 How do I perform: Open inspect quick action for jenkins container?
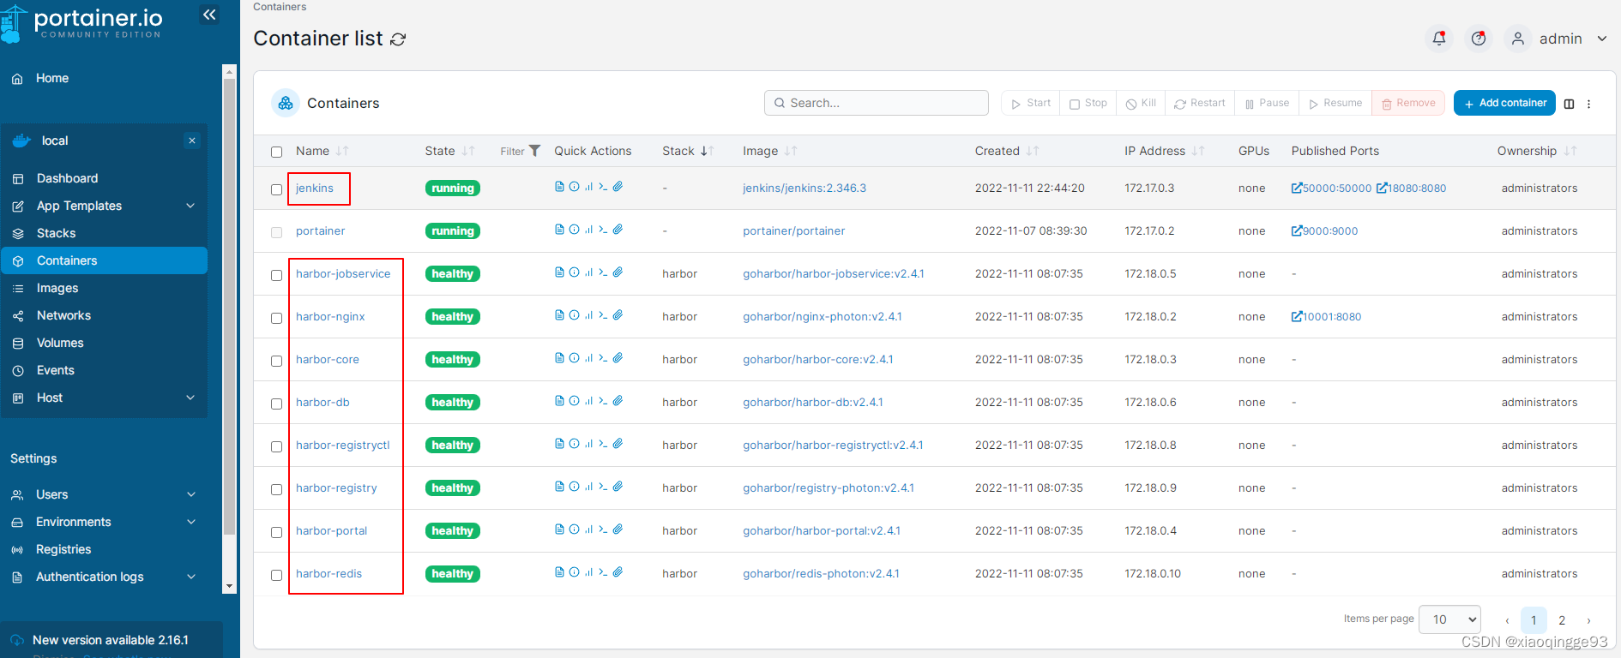click(x=574, y=187)
